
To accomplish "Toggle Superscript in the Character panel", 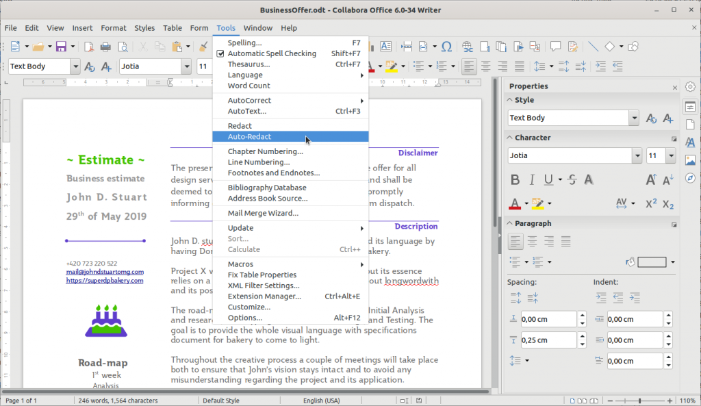I will point(651,204).
